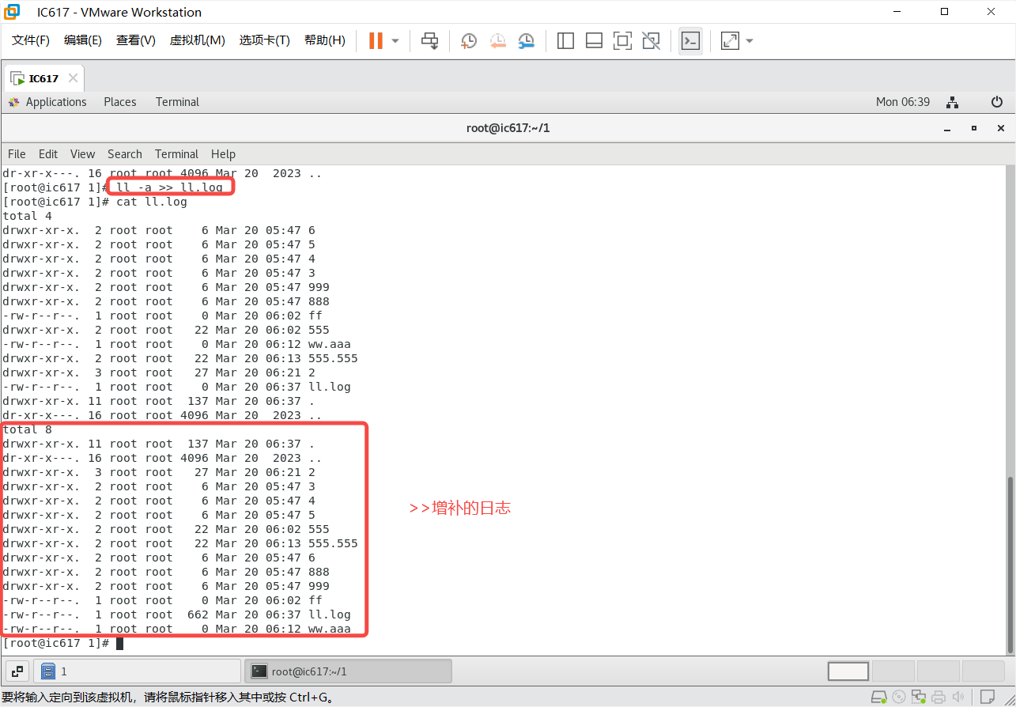Open the terminal Search menu
Screen dimensions: 1016x707
click(x=125, y=154)
